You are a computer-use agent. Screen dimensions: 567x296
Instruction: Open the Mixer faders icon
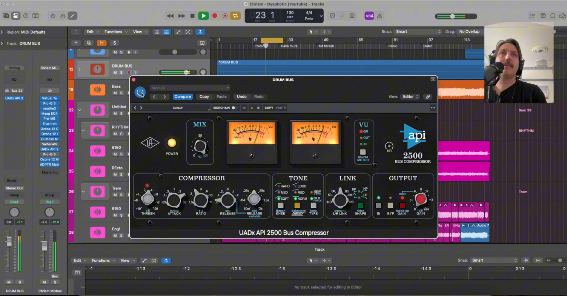coord(63,16)
